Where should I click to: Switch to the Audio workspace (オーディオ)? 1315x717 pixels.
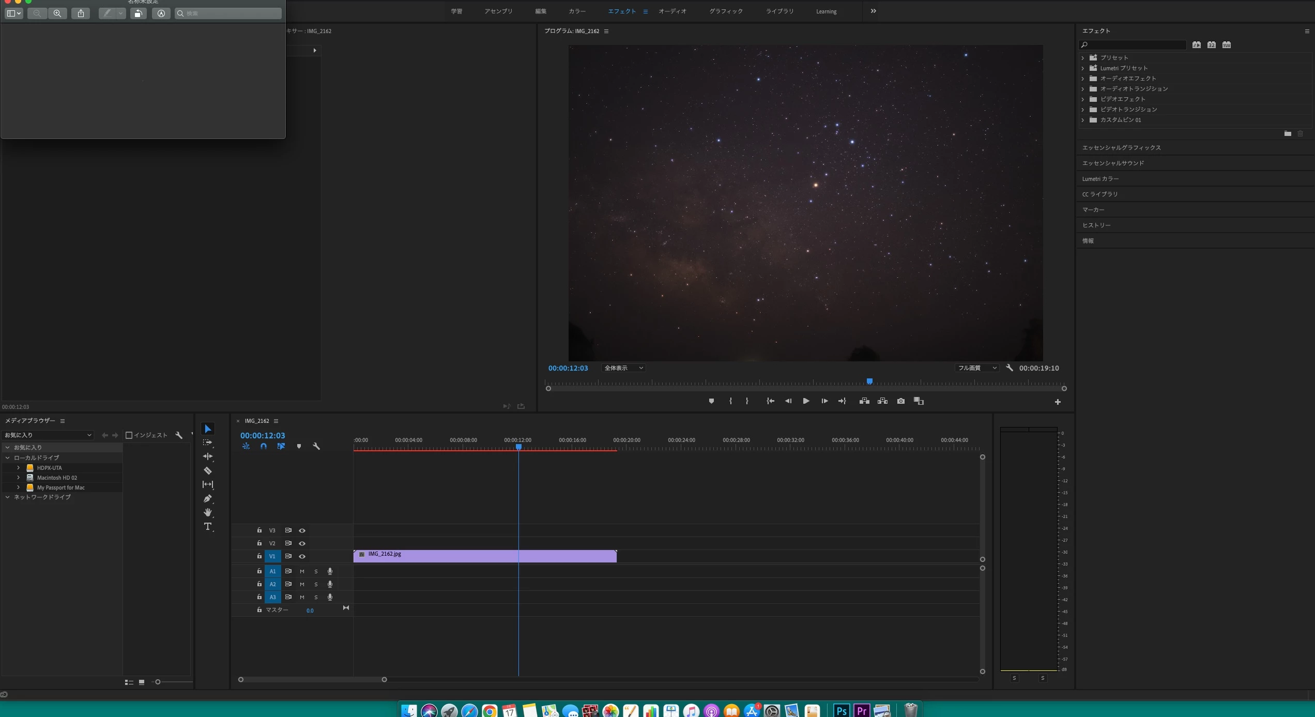click(x=672, y=11)
